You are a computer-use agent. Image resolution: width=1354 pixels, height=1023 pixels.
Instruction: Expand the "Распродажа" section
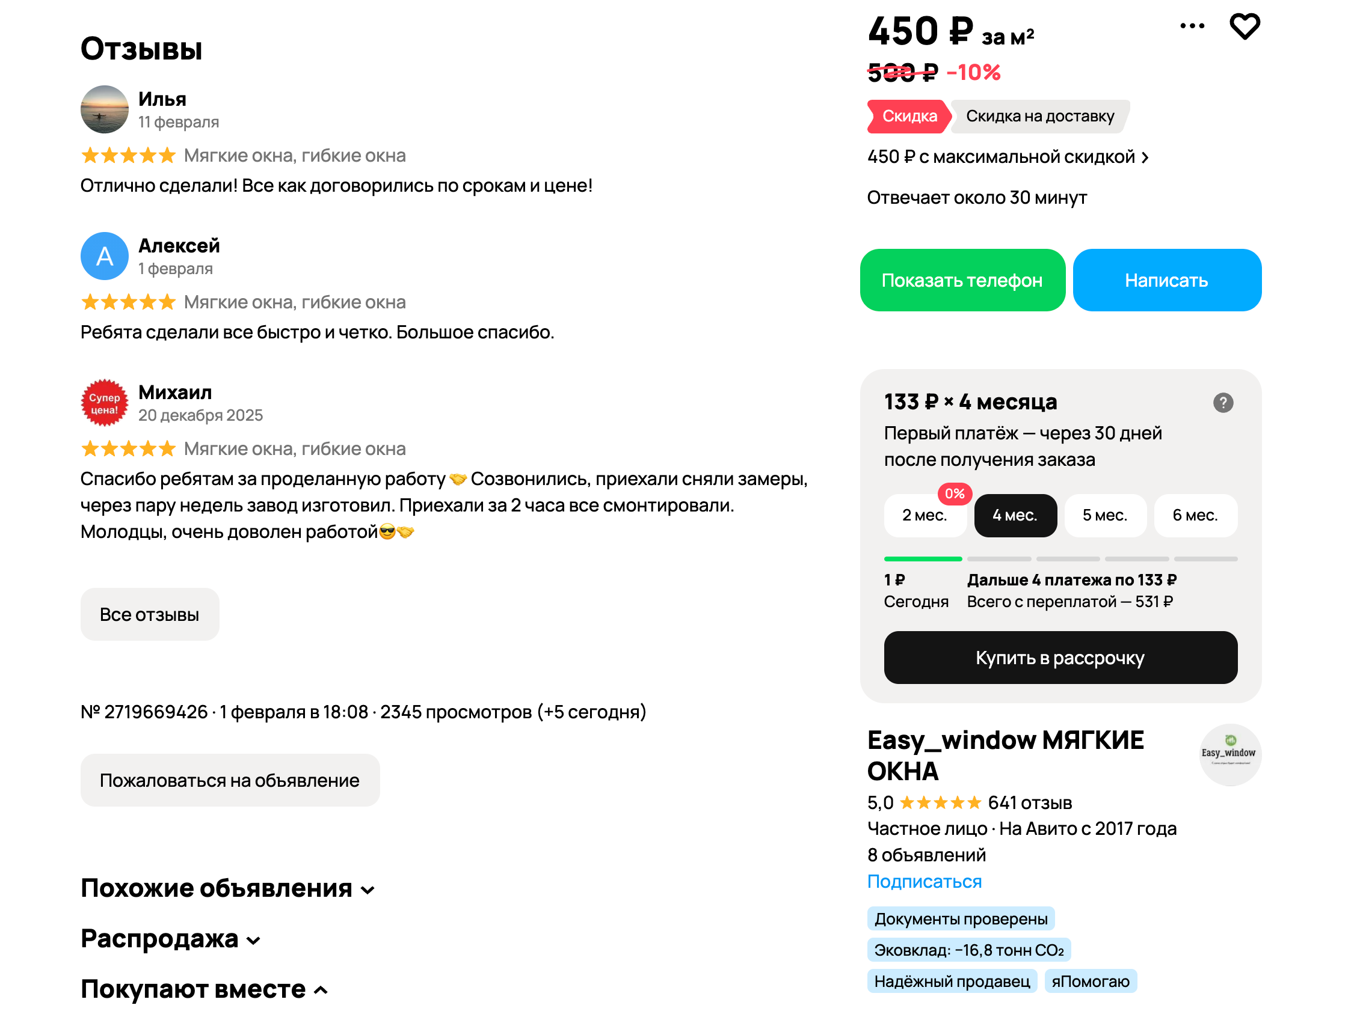coord(171,939)
